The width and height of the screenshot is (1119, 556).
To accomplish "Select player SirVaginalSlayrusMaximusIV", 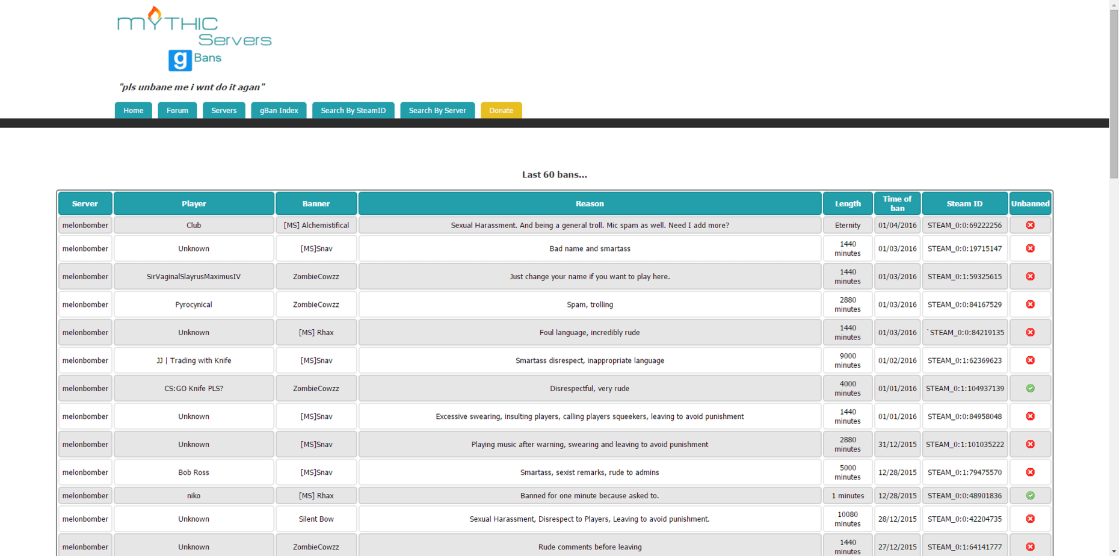I will tap(194, 277).
